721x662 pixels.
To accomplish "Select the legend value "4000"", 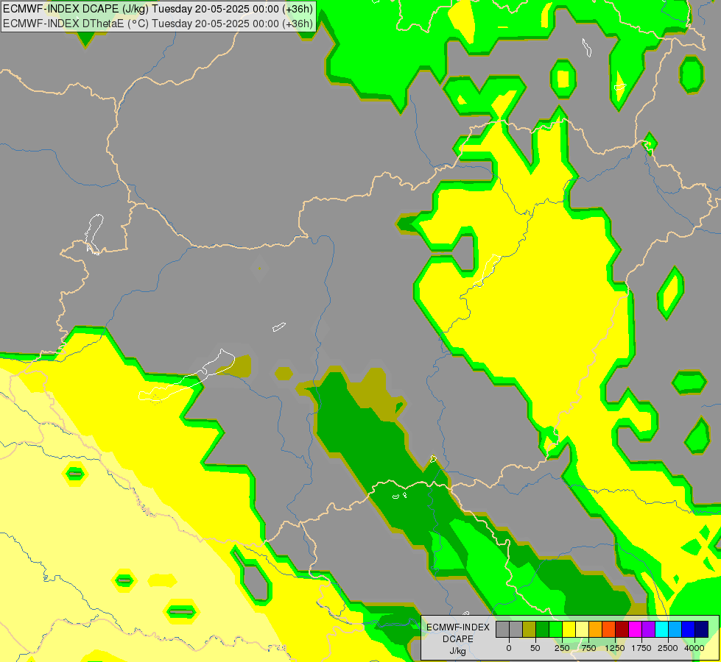I will point(694,648).
